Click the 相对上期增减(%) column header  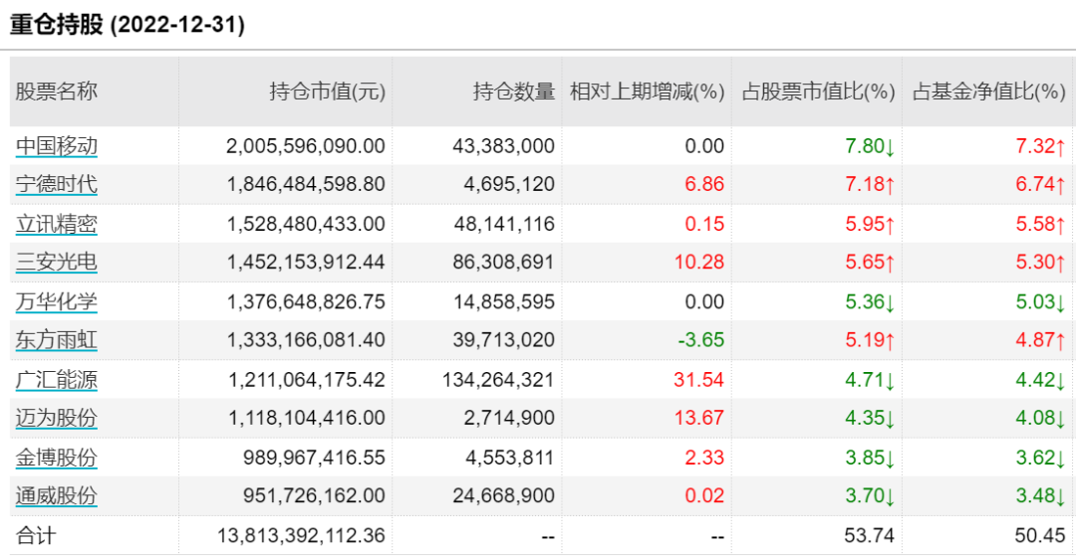tap(648, 92)
